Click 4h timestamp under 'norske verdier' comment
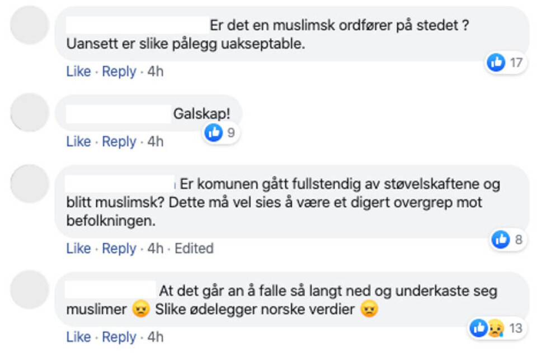Image resolution: width=537 pixels, height=353 pixels. (156, 337)
